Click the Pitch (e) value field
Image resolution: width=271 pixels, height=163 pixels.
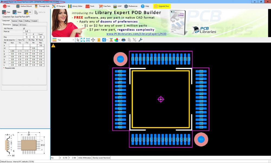26,32
